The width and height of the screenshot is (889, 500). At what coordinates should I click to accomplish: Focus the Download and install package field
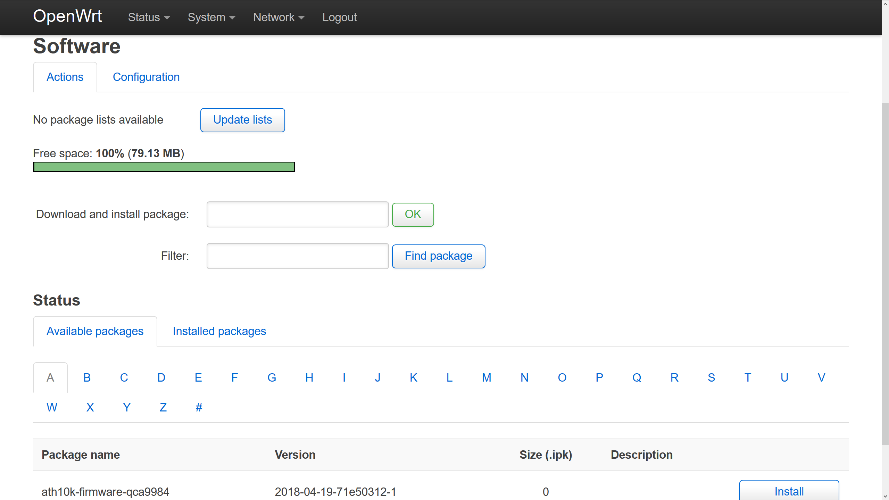pyautogui.click(x=298, y=214)
